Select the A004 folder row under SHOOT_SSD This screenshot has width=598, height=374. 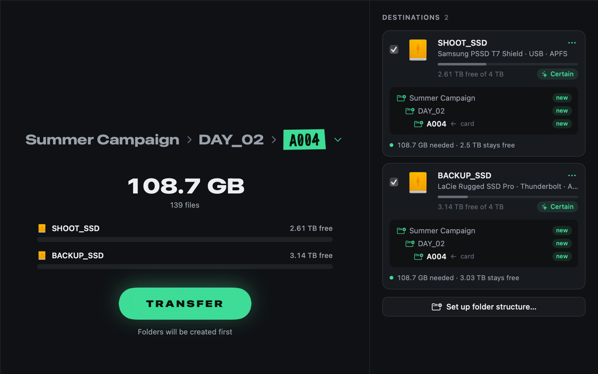tap(484, 124)
